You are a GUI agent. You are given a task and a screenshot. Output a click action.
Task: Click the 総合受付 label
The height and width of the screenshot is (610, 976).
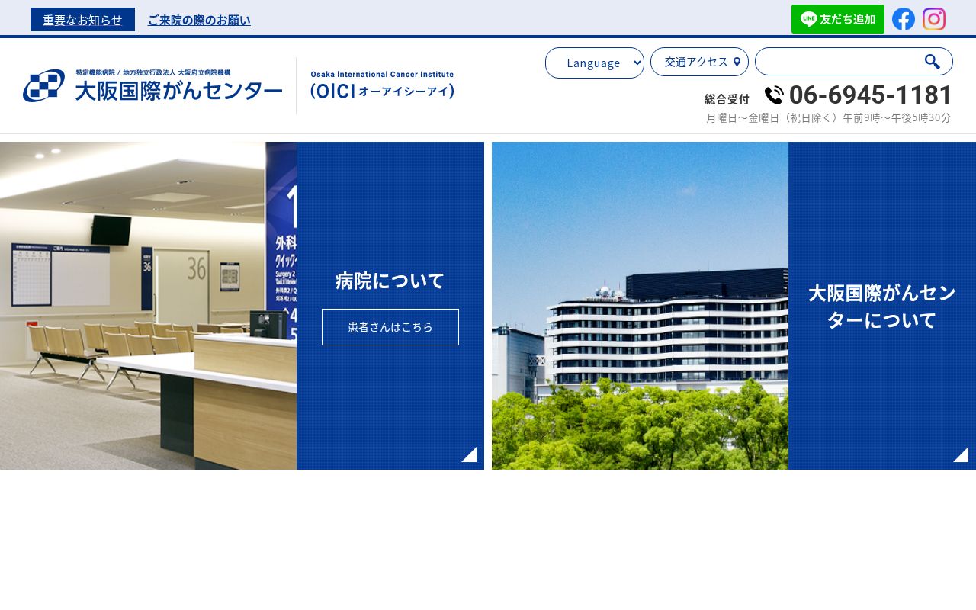click(x=727, y=98)
